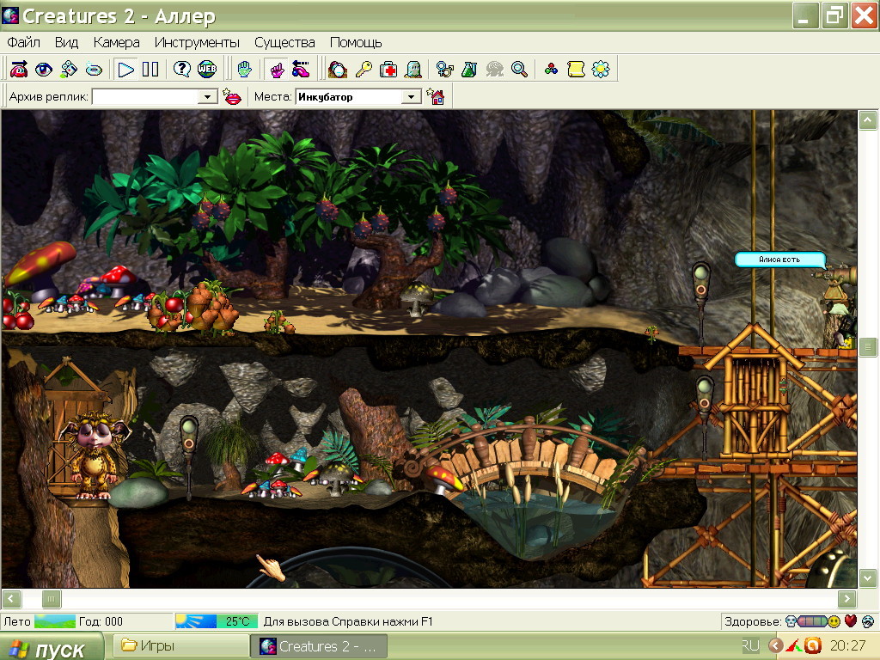
Task: Expand the Архив реплик dropdown
Action: (207, 97)
